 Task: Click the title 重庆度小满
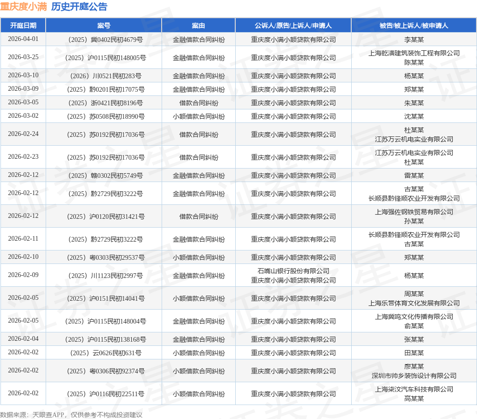pos(23,7)
